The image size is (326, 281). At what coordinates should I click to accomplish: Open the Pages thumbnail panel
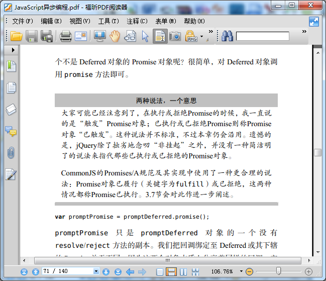(x=11, y=88)
